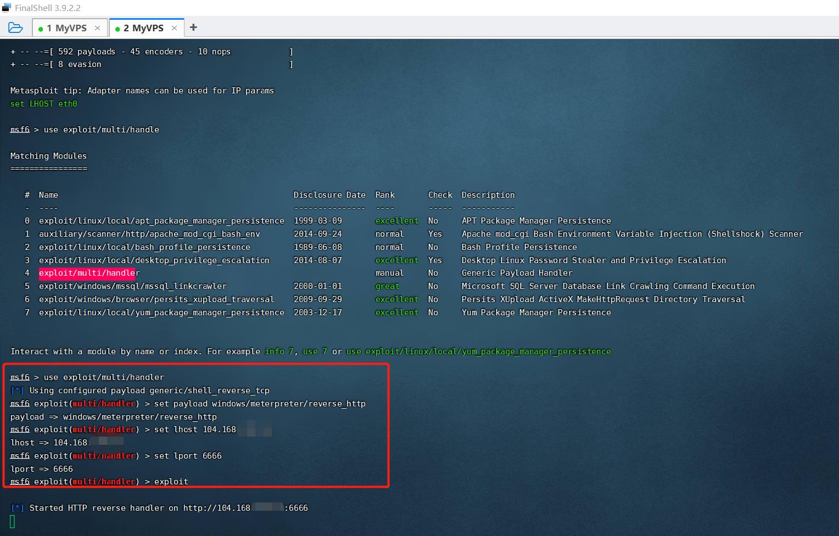The image size is (839, 536).
Task: Click the Check column header
Action: click(x=440, y=195)
